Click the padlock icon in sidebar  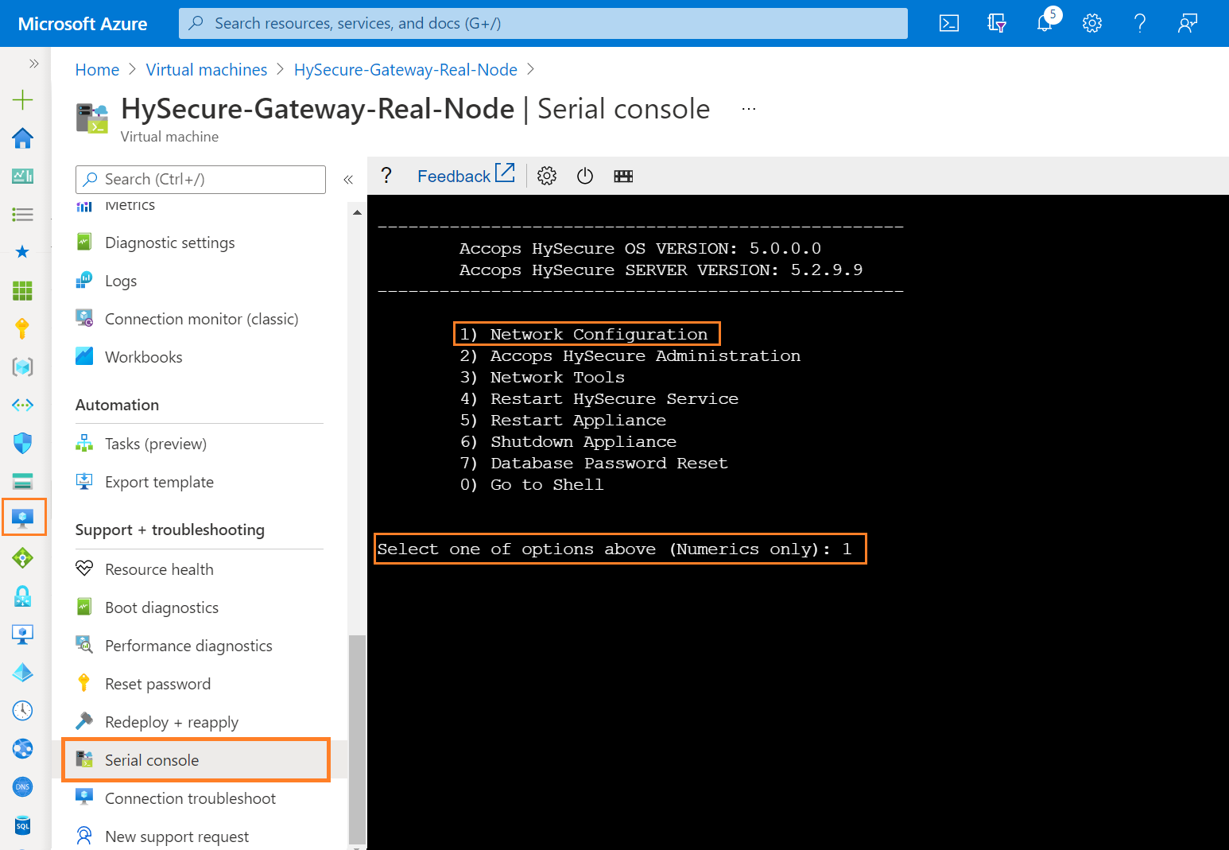point(22,596)
